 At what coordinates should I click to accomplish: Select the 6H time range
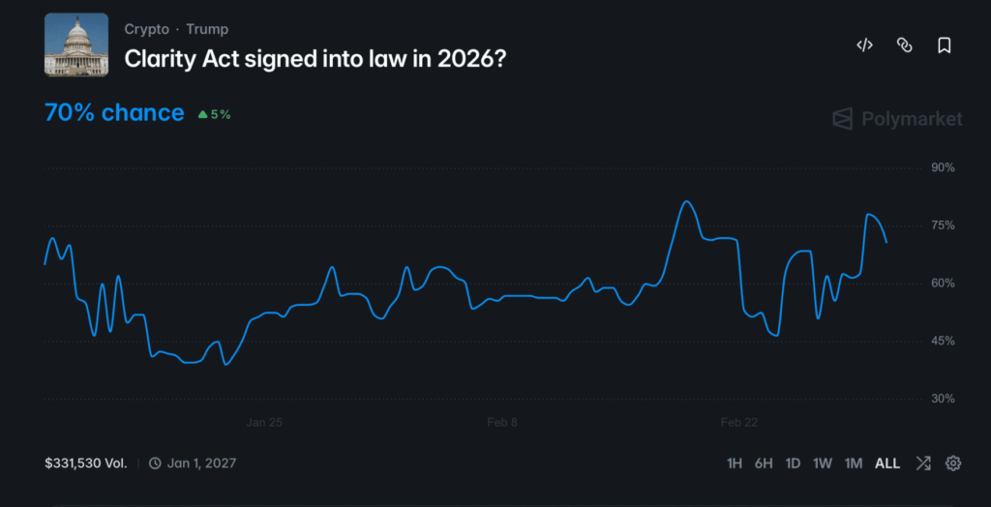[764, 463]
